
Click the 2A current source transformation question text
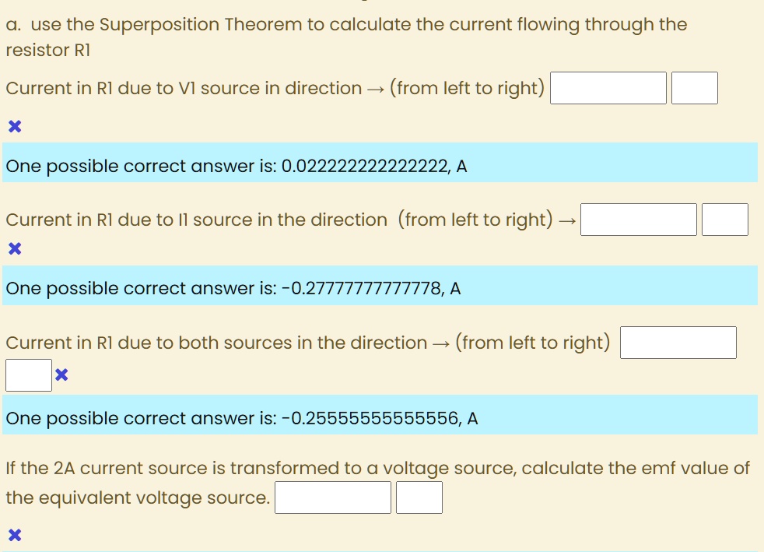click(x=377, y=468)
